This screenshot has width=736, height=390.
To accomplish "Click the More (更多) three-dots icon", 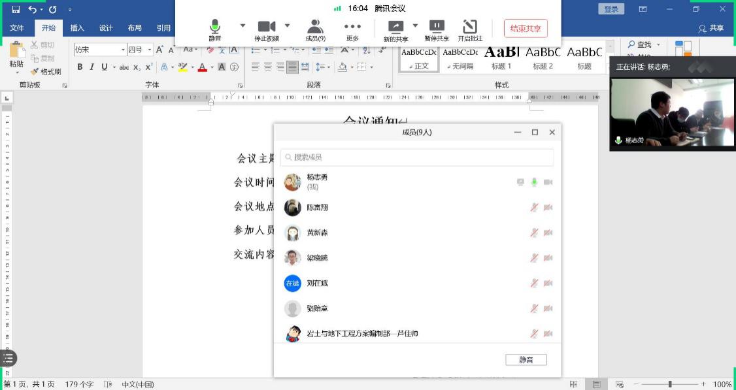I will click(352, 27).
